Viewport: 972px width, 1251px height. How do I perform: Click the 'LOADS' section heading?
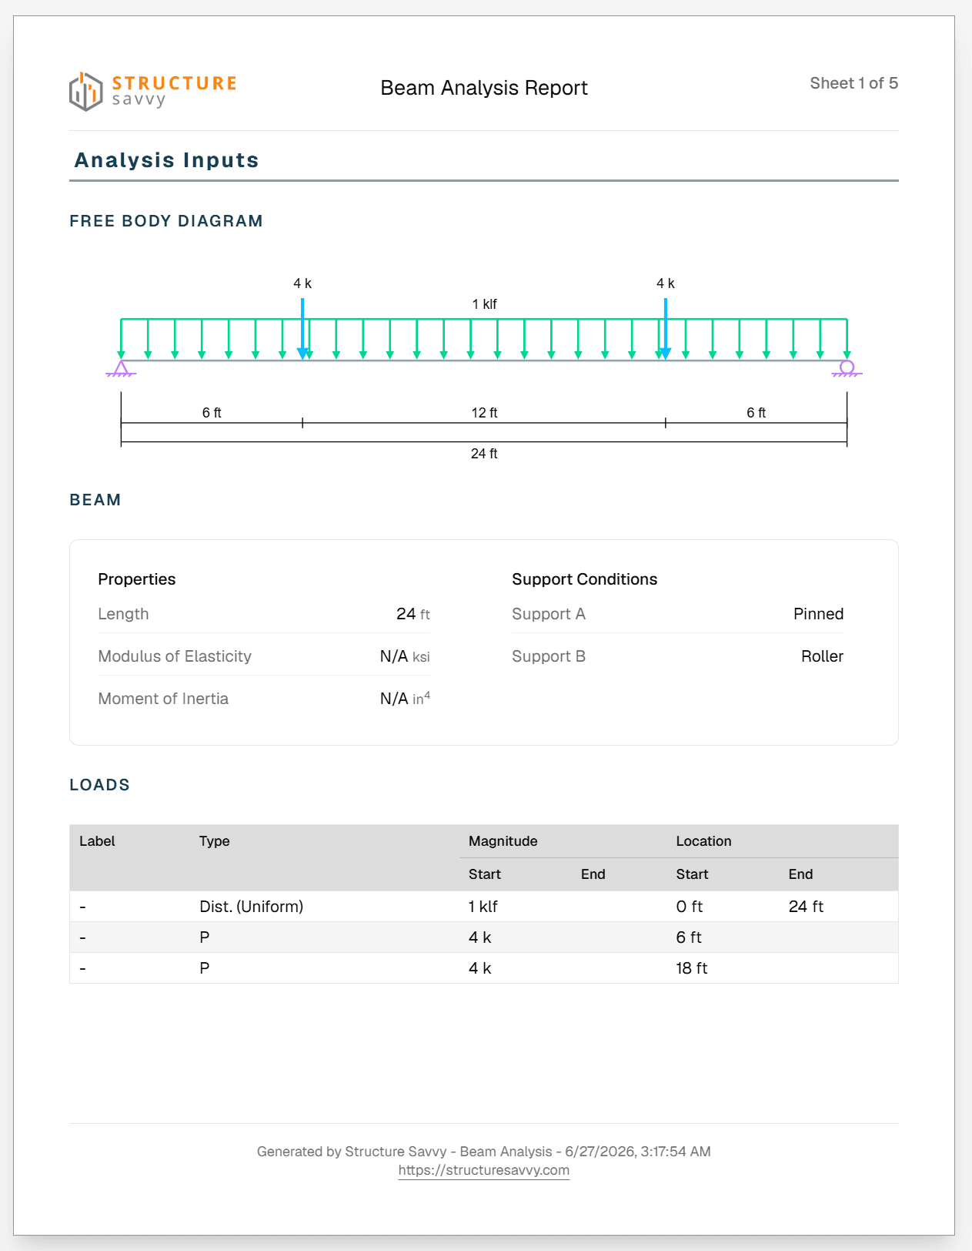[x=100, y=785]
